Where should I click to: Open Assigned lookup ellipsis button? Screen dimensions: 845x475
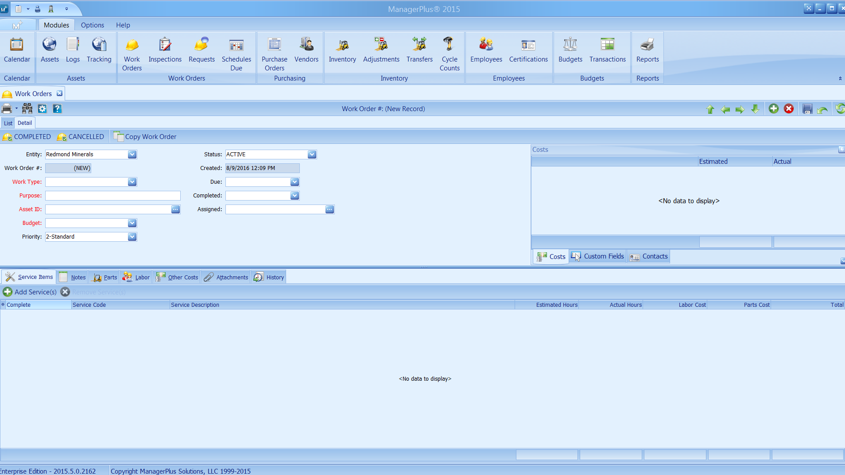tap(329, 209)
